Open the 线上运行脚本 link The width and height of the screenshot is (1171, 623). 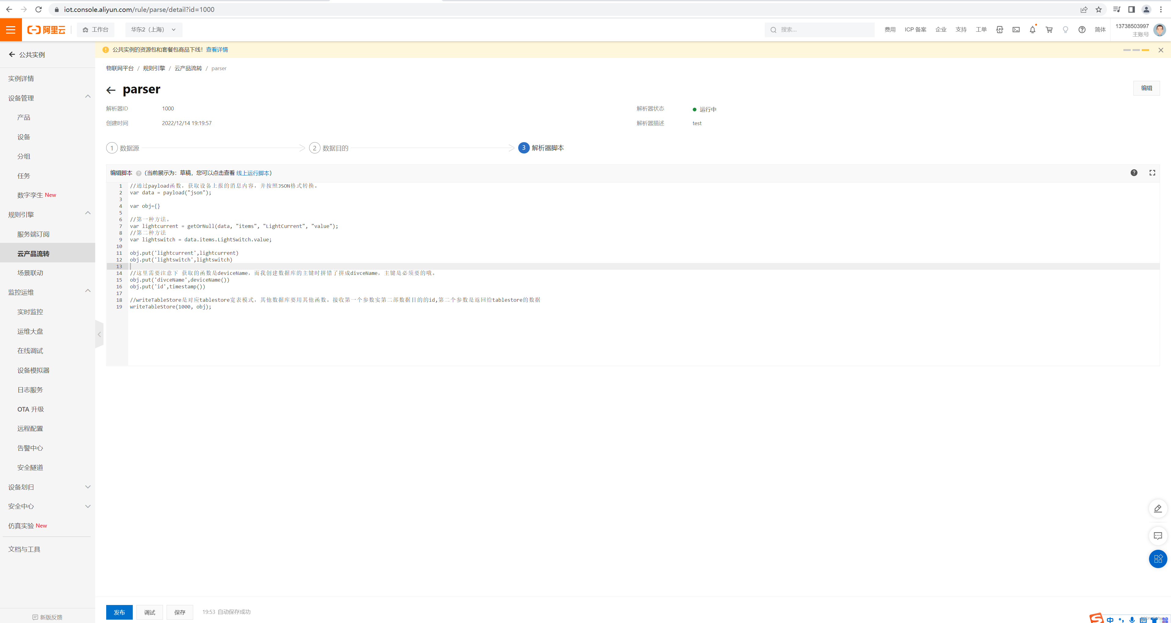(x=253, y=173)
